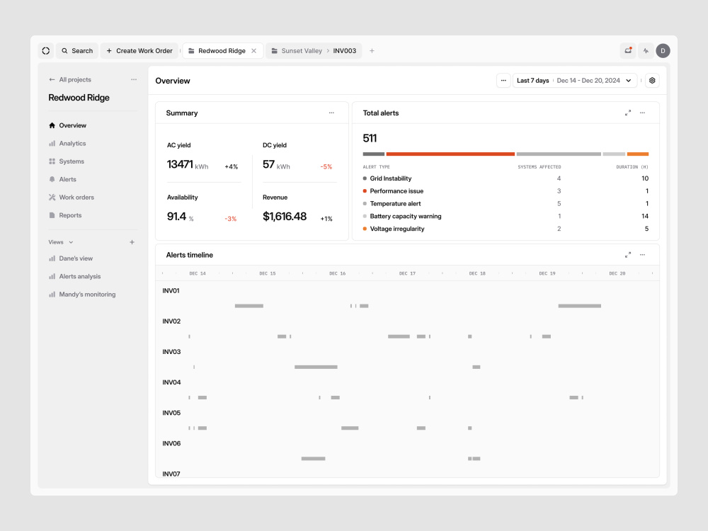This screenshot has width=708, height=531.
Task: Expand the Total alerts card
Action: coord(627,113)
